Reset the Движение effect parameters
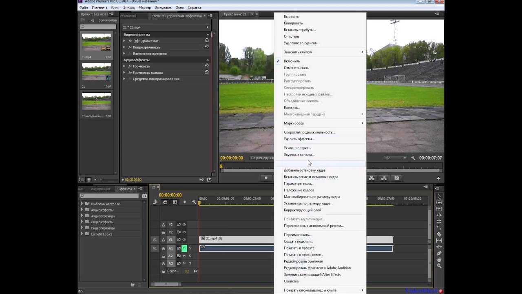 pos(207,41)
